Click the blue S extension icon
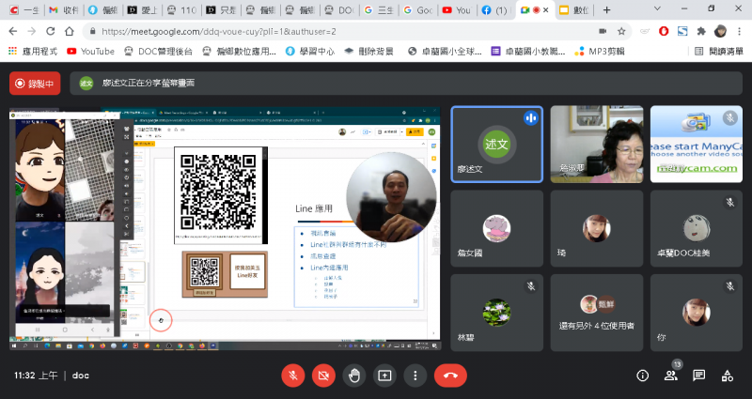 click(682, 31)
